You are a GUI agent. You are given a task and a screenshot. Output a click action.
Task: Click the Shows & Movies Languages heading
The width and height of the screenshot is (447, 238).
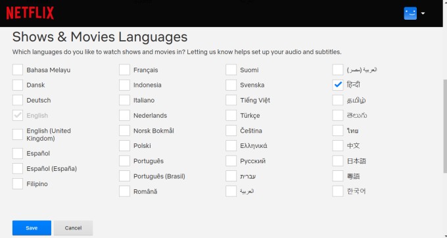tap(100, 37)
